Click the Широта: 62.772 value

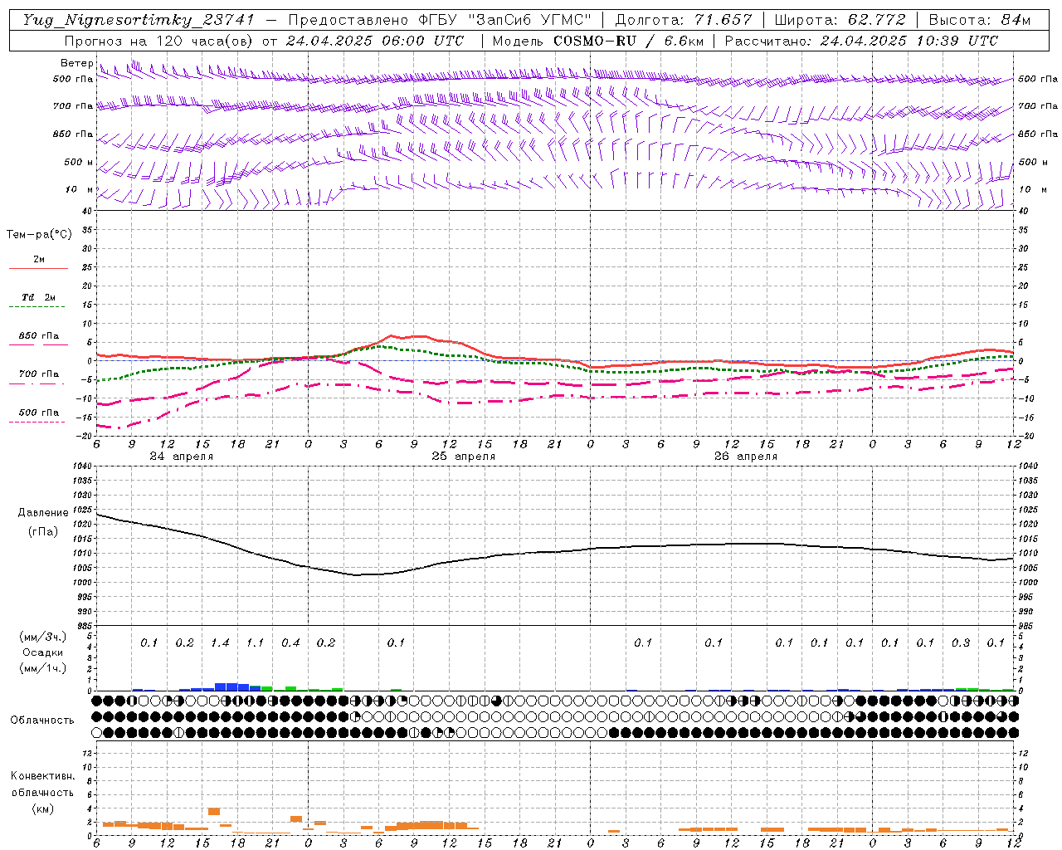(x=840, y=20)
